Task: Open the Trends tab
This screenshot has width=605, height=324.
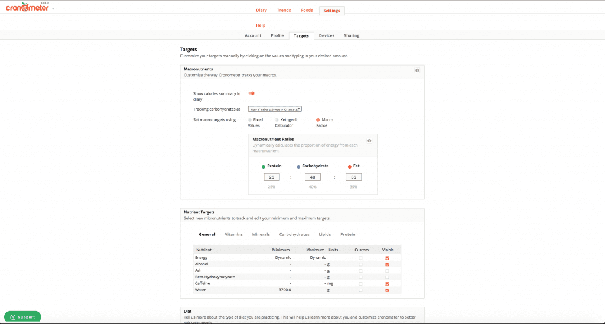Action: click(x=284, y=11)
